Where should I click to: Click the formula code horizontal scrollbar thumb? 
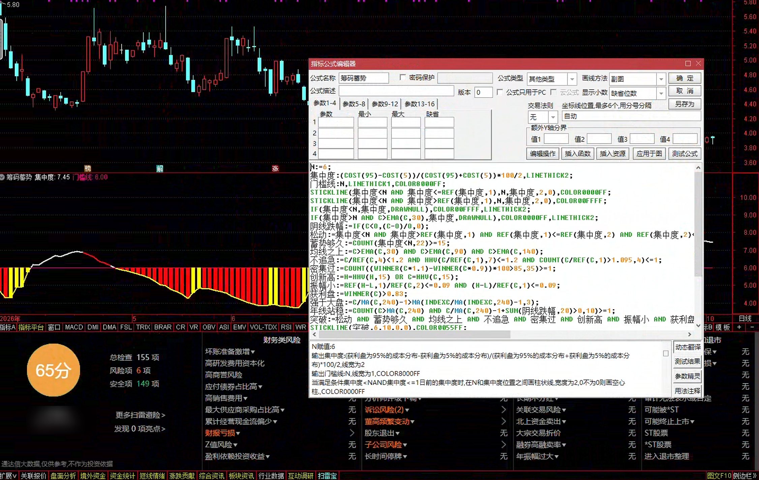(x=415, y=334)
